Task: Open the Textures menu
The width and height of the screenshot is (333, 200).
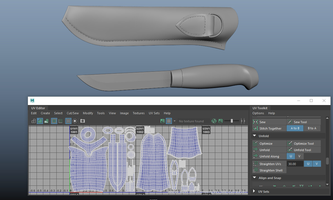Action: click(138, 113)
